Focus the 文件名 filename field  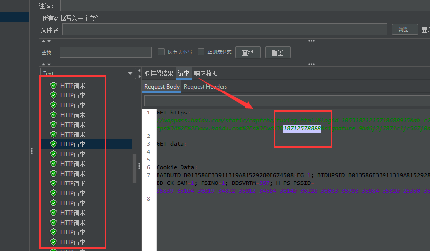coord(225,29)
